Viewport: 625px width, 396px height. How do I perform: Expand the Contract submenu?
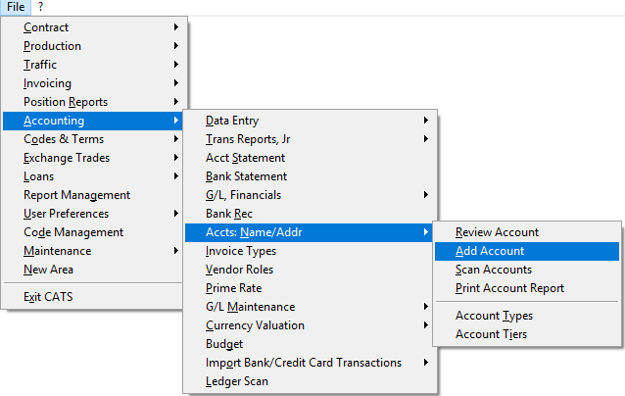point(93,27)
